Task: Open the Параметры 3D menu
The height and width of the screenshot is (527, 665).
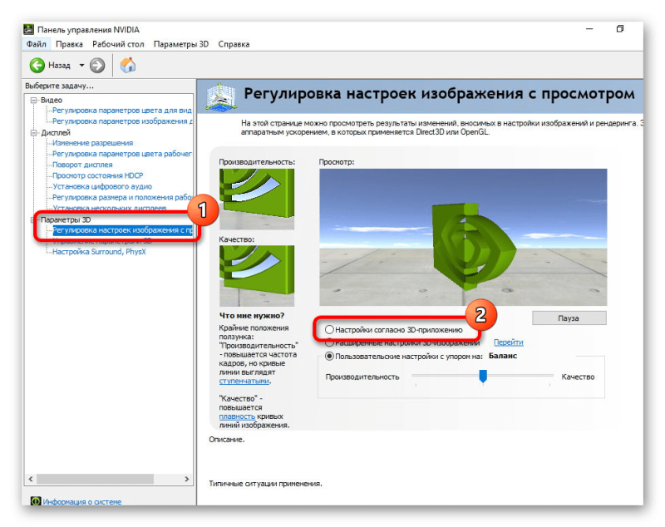Action: (x=181, y=44)
